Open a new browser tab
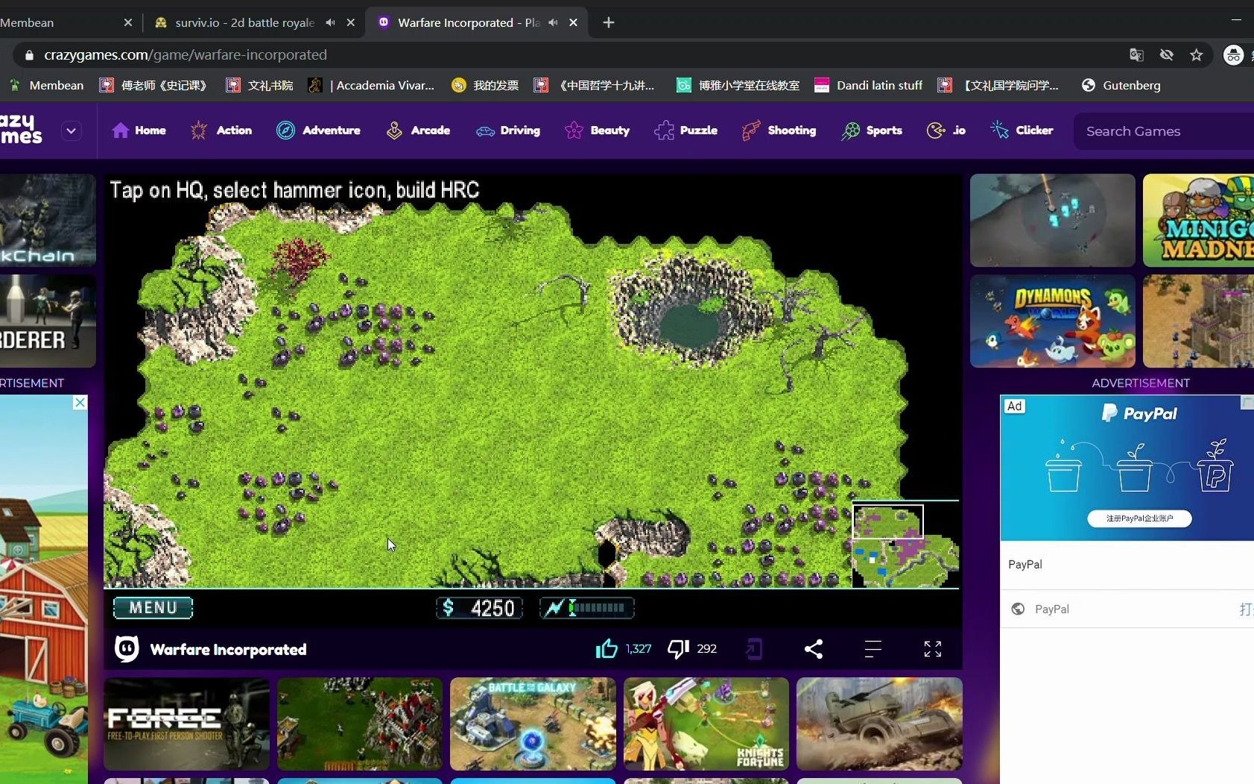Image resolution: width=1254 pixels, height=784 pixels. [609, 22]
